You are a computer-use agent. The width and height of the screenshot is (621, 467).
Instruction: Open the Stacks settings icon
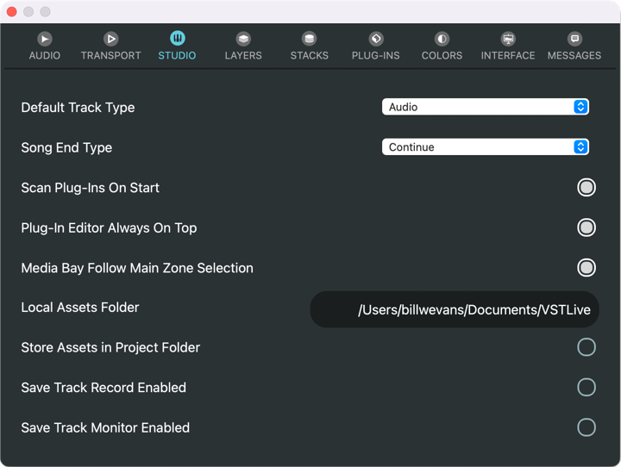[309, 39]
